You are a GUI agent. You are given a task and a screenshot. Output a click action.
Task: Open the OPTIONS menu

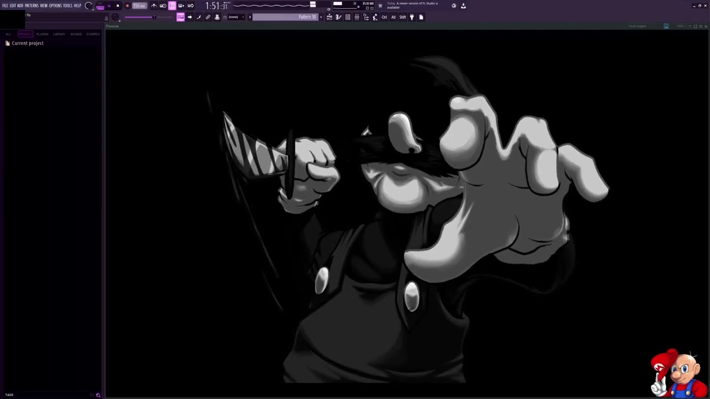tap(55, 6)
